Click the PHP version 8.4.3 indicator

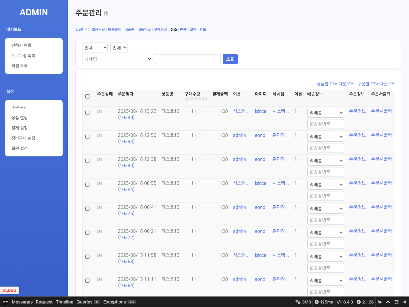[345, 302]
